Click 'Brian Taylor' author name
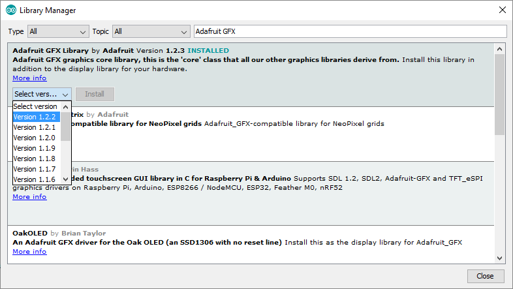Viewport: 513px width, 289px height. 84,234
